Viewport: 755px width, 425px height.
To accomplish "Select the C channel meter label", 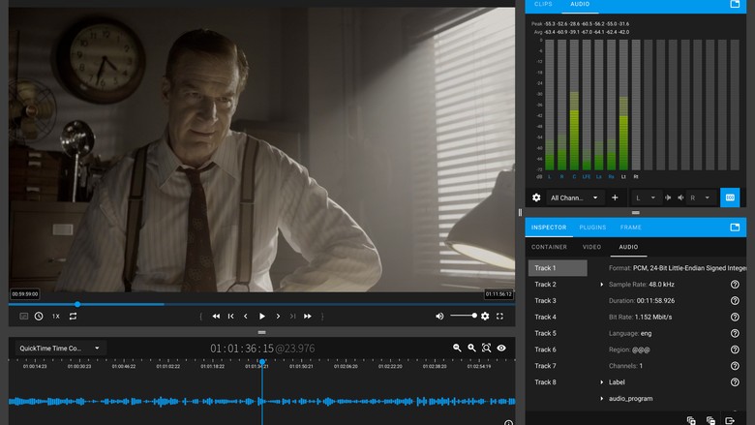I will pyautogui.click(x=574, y=176).
